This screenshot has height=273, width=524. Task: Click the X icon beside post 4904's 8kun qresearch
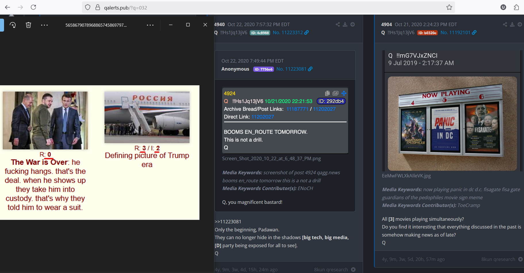pos(521,259)
